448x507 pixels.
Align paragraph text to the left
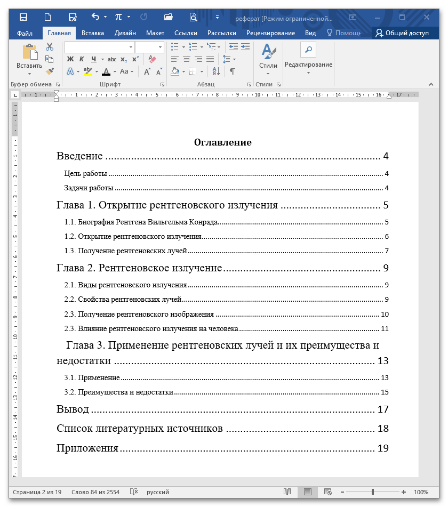(x=175, y=59)
